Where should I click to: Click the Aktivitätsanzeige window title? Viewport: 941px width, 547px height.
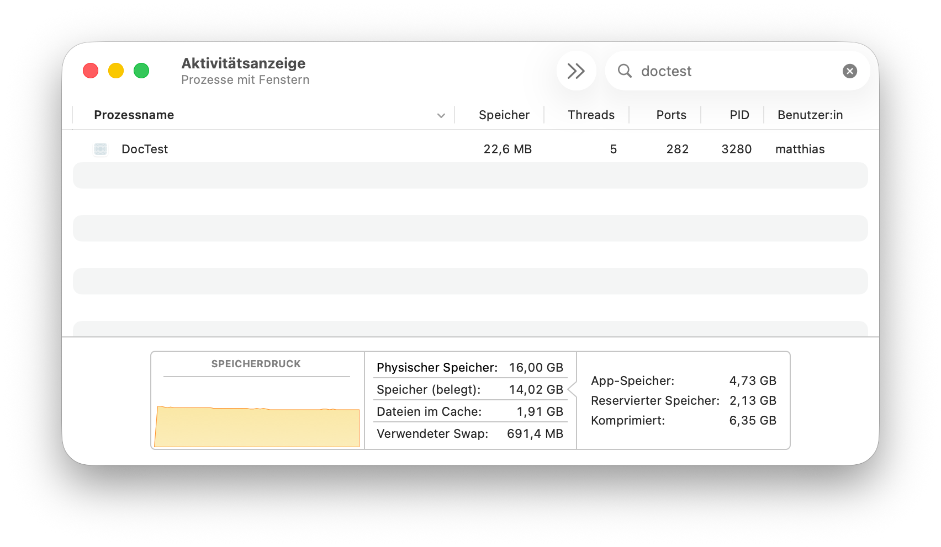[x=244, y=63]
